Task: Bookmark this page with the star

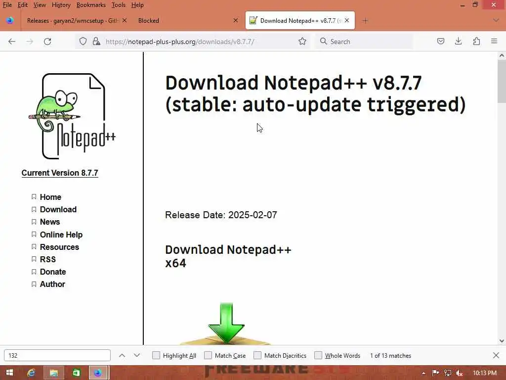Action: pyautogui.click(x=302, y=42)
